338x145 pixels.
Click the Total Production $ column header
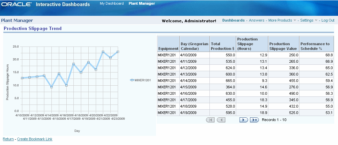coord(223,44)
